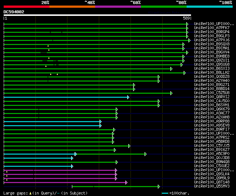Click the purple arrowhead of the Q9SLK4 alignment
This screenshot has height=196, width=236.
116,175
